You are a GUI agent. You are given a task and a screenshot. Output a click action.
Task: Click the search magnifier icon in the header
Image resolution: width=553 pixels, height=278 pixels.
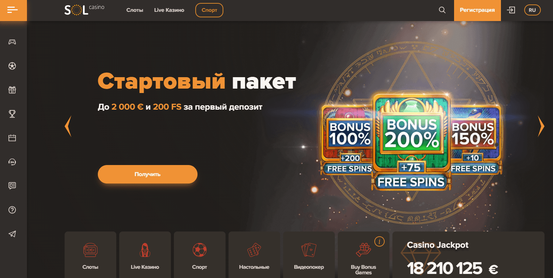pos(442,10)
